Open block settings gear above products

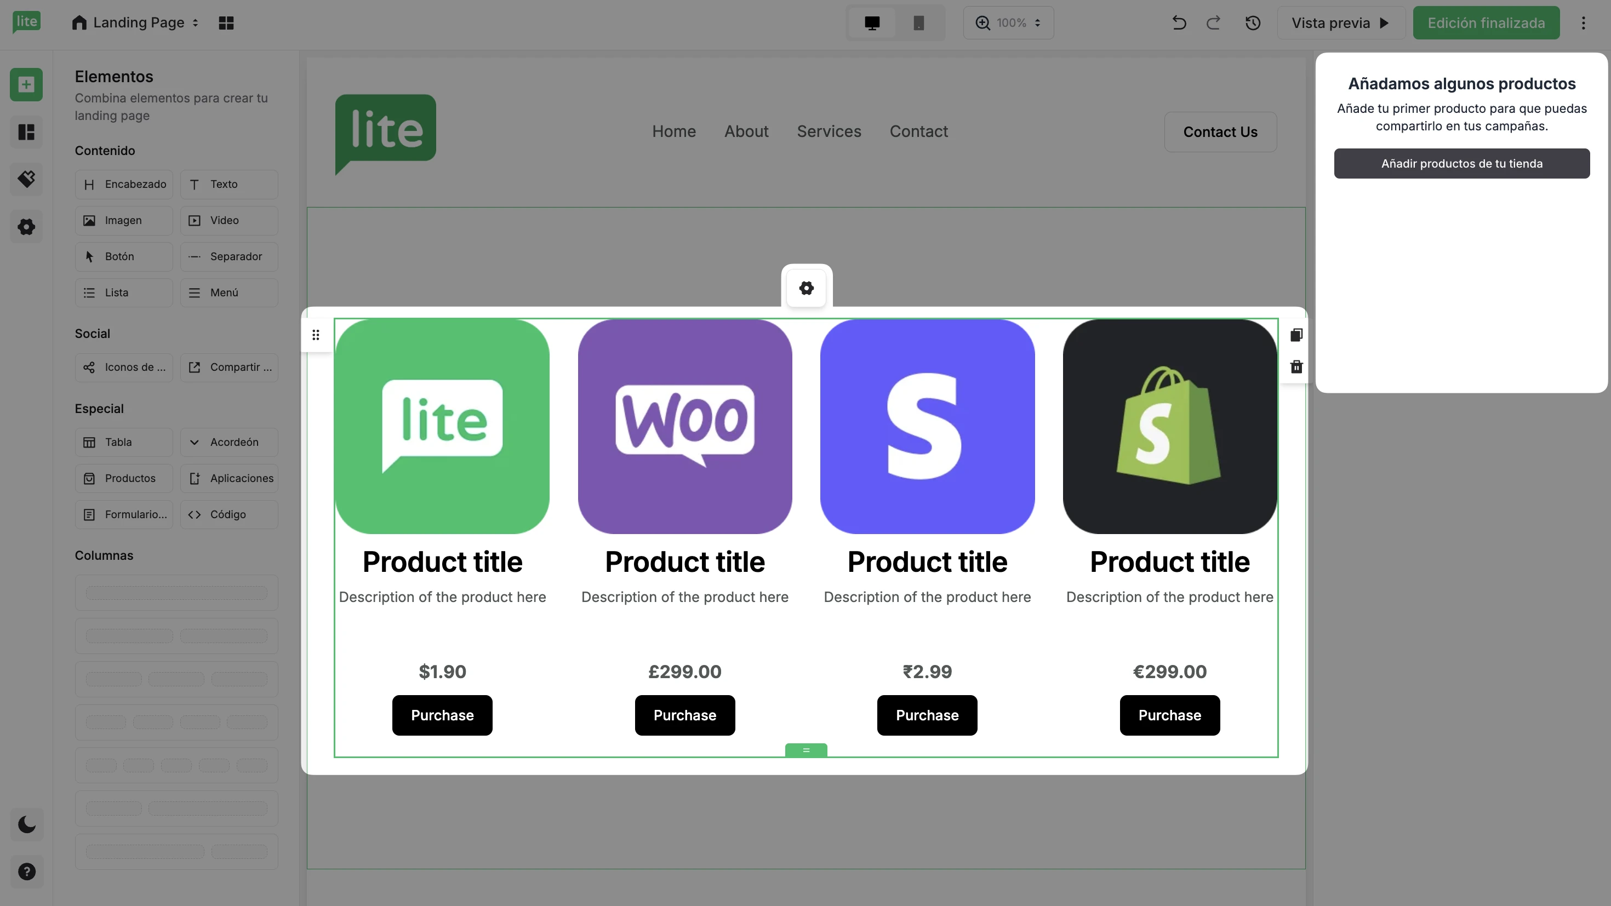[806, 288]
